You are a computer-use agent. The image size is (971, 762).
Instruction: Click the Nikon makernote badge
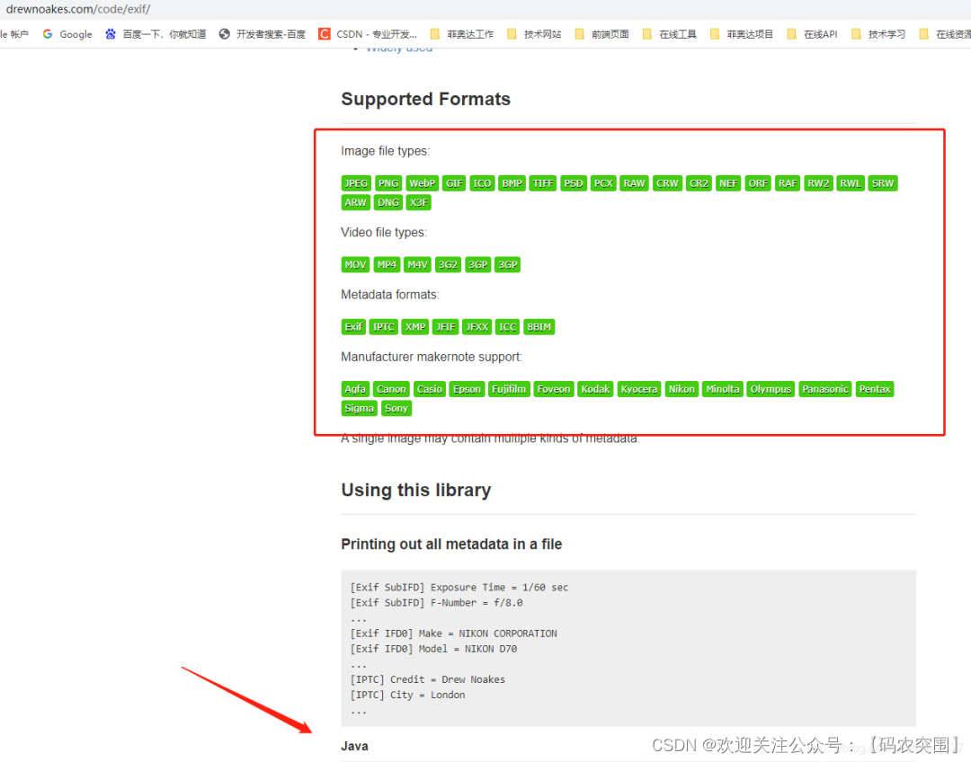tap(681, 389)
